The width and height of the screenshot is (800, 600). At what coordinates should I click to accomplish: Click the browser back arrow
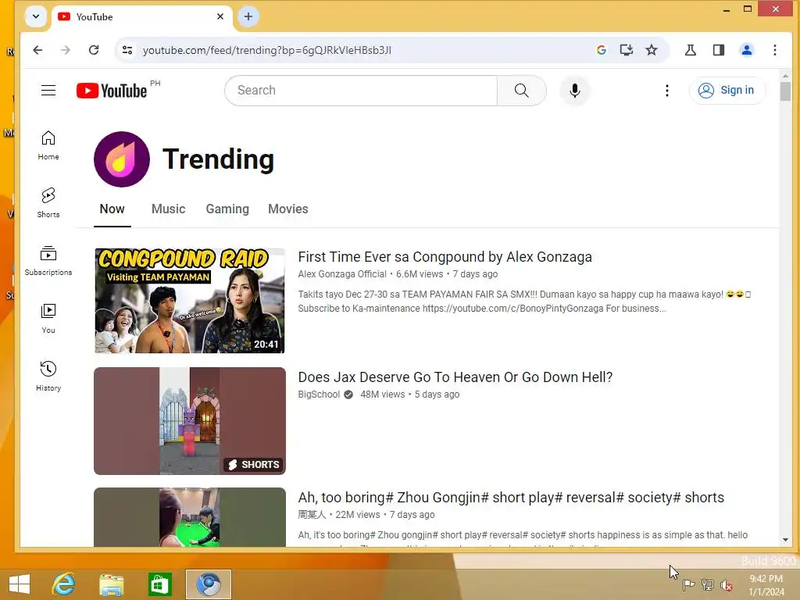(x=37, y=50)
